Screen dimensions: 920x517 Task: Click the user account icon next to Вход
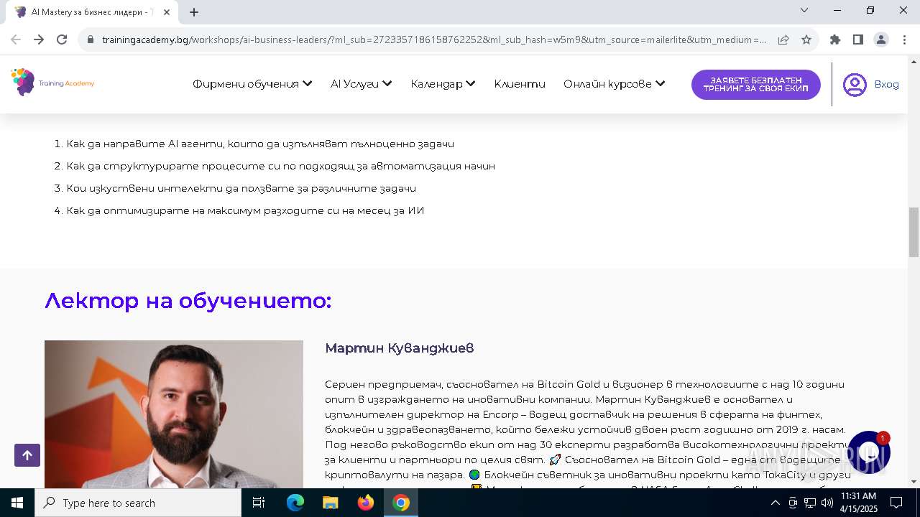(x=855, y=85)
